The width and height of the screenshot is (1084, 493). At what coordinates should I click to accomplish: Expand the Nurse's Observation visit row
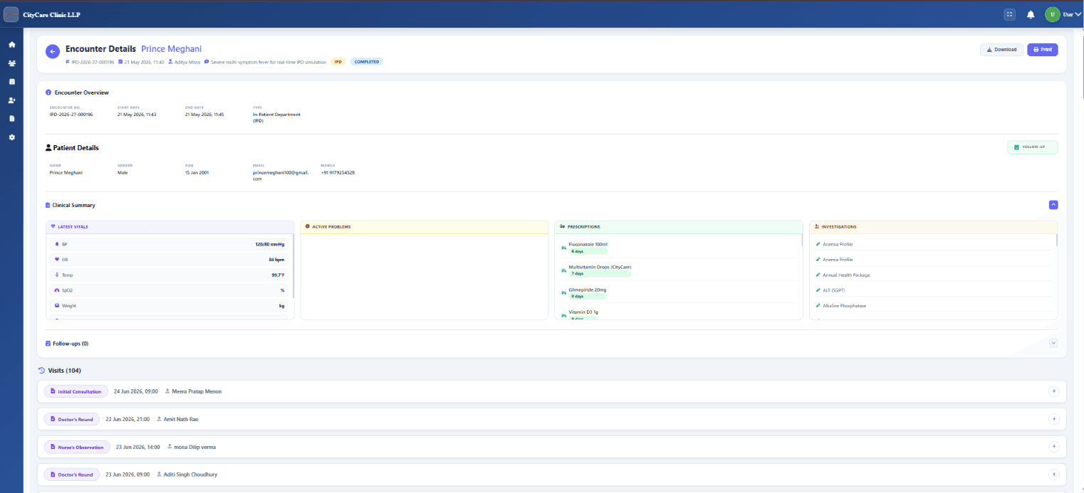click(x=1054, y=447)
